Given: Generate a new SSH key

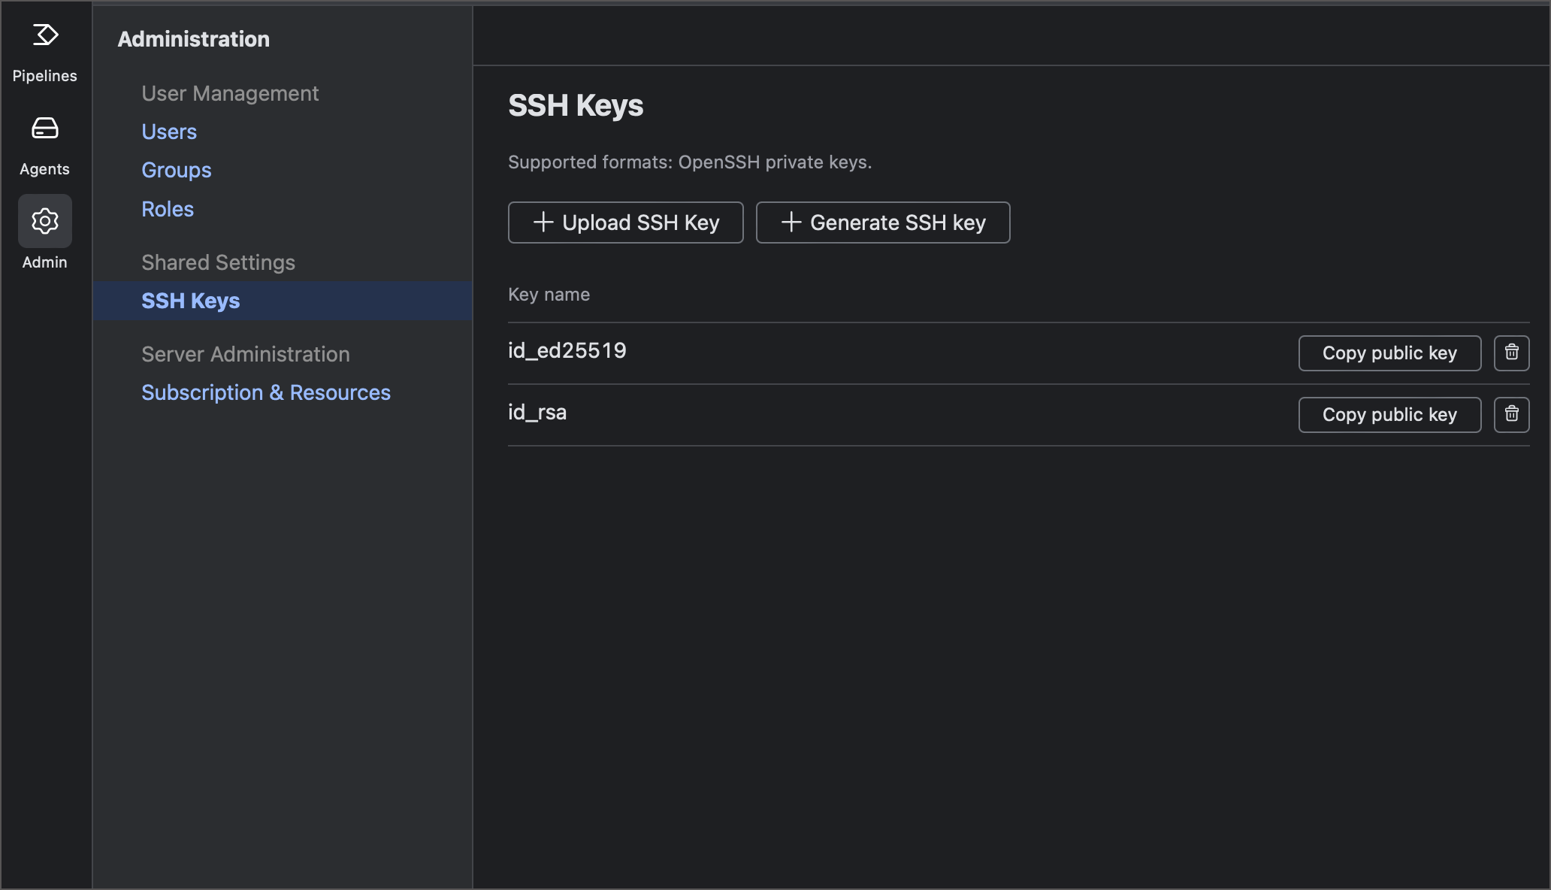Looking at the screenshot, I should (x=883, y=222).
